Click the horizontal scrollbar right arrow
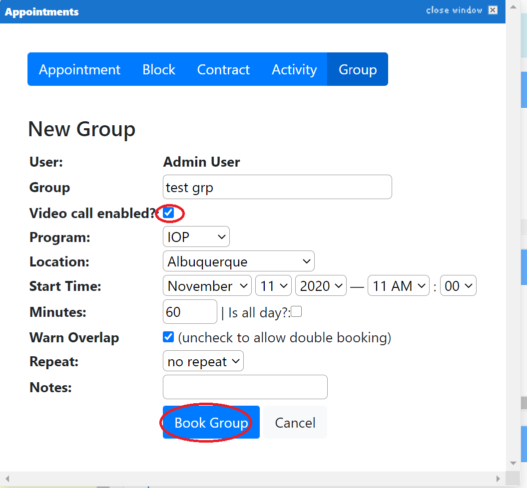 pos(498,479)
